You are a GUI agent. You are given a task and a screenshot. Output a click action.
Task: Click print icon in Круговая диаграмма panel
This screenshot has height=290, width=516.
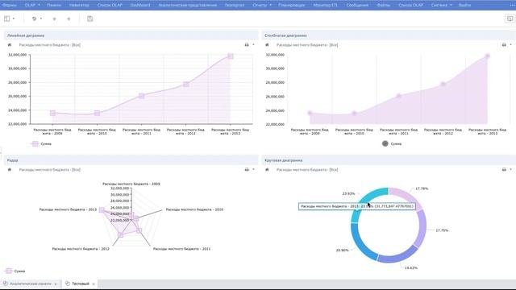coord(504,169)
